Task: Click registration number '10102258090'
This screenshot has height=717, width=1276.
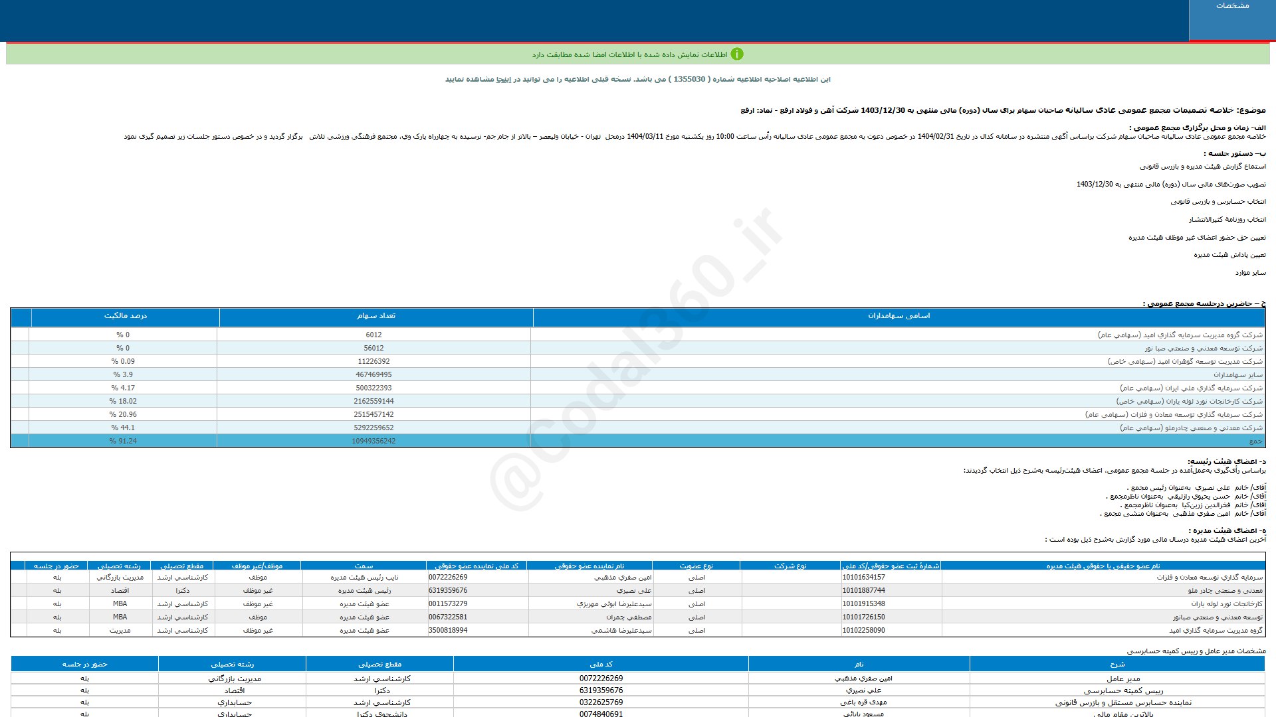Action: click(x=863, y=631)
